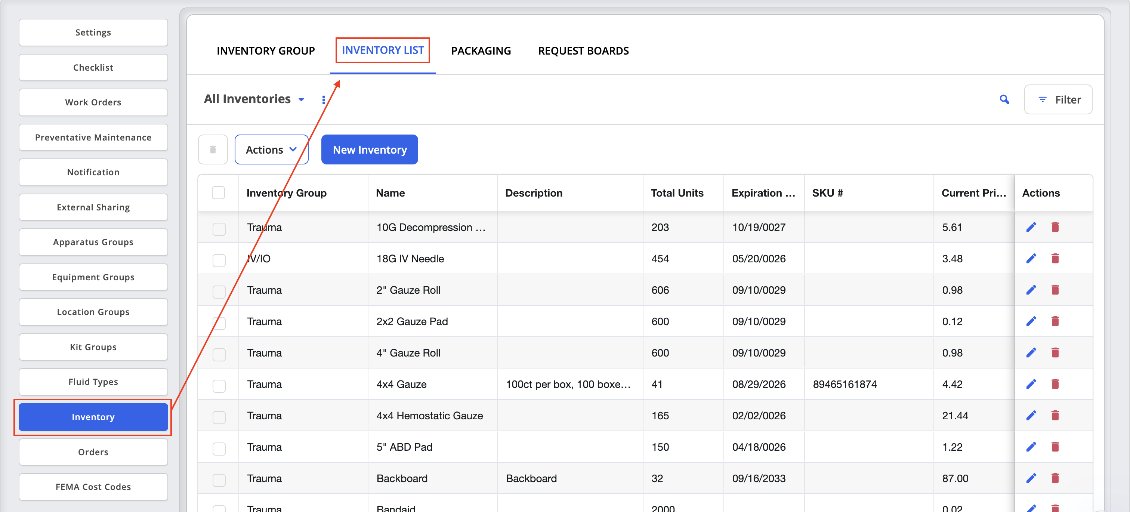1130x512 pixels.
Task: Delete the 2x2 Gauze Pad row
Action: 1055,321
